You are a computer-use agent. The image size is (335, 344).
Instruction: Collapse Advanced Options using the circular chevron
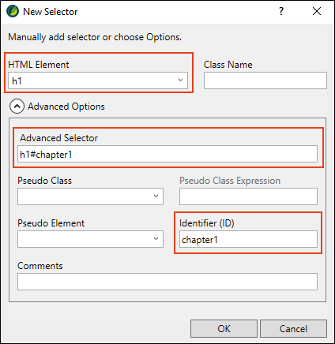[17, 107]
